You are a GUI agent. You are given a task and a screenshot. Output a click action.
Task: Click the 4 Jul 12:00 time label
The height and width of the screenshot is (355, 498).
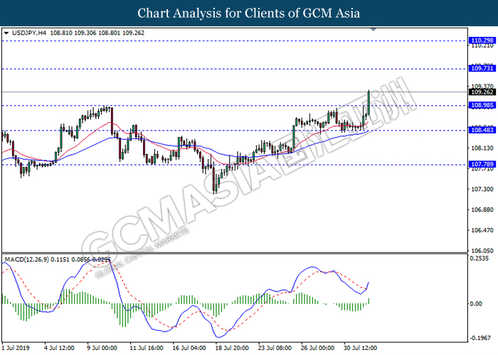coord(59,348)
